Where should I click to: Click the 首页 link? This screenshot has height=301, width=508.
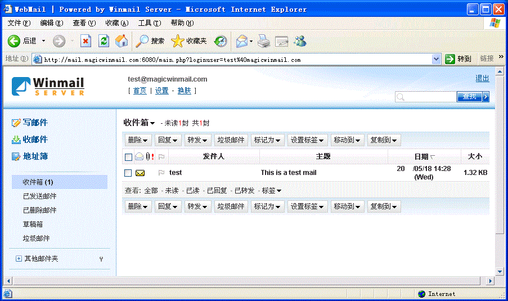tap(140, 91)
